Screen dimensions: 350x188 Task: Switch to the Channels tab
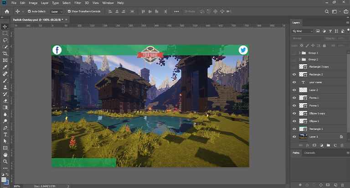tap(309, 153)
